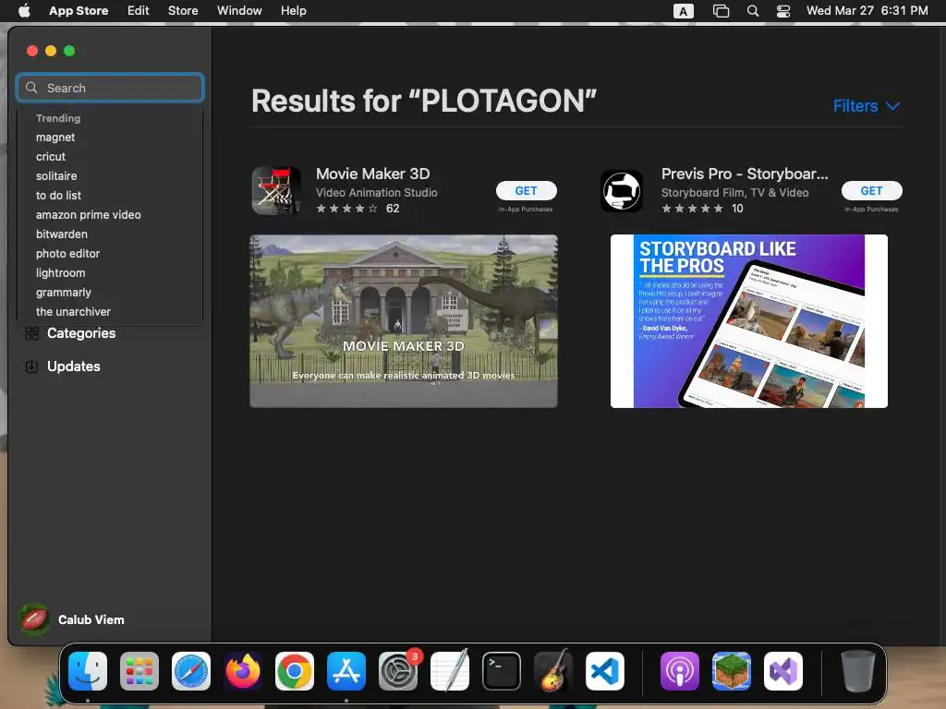946x709 pixels.
Task: Open System Settings from the dock
Action: pyautogui.click(x=398, y=671)
